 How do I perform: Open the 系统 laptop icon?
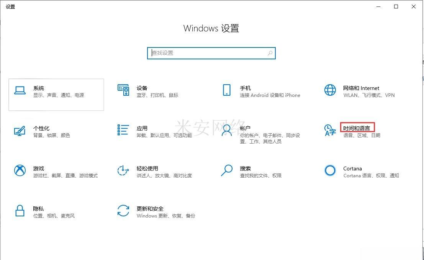pyautogui.click(x=20, y=90)
